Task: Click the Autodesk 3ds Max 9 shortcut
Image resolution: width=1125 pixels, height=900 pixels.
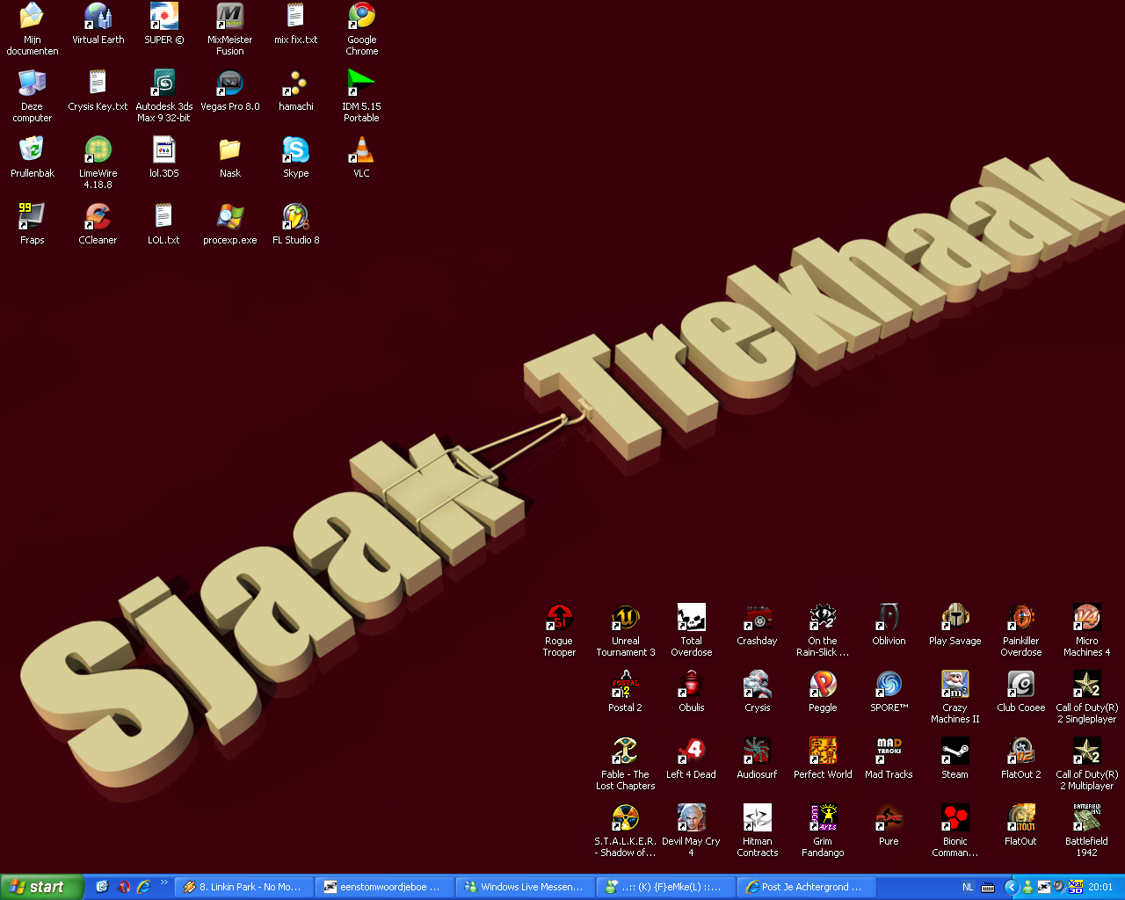Action: pos(164,83)
